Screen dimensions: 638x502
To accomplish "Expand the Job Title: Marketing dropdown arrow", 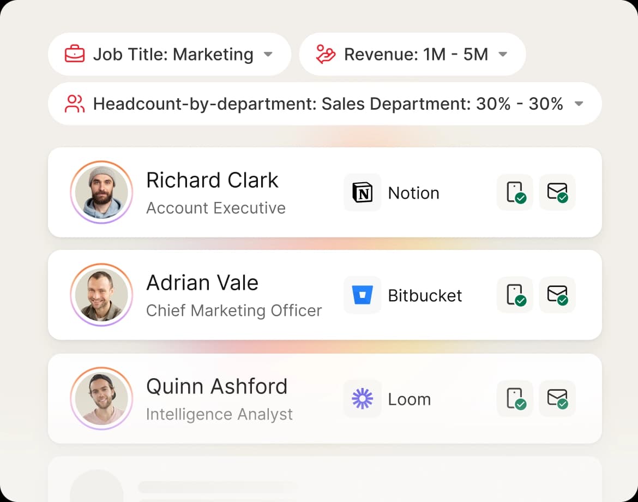I will (268, 55).
